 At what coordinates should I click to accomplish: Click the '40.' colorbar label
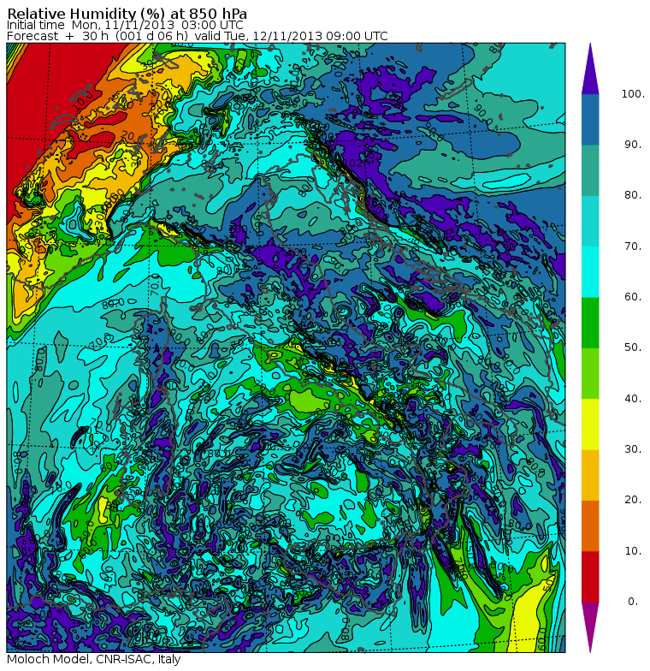pyautogui.click(x=633, y=399)
